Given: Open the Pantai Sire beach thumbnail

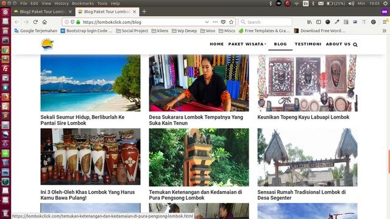Looking at the screenshot, I should tap(91, 83).
